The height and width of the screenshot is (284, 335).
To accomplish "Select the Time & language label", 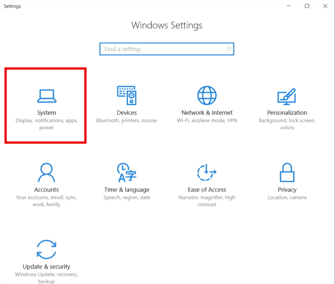I will tap(127, 190).
